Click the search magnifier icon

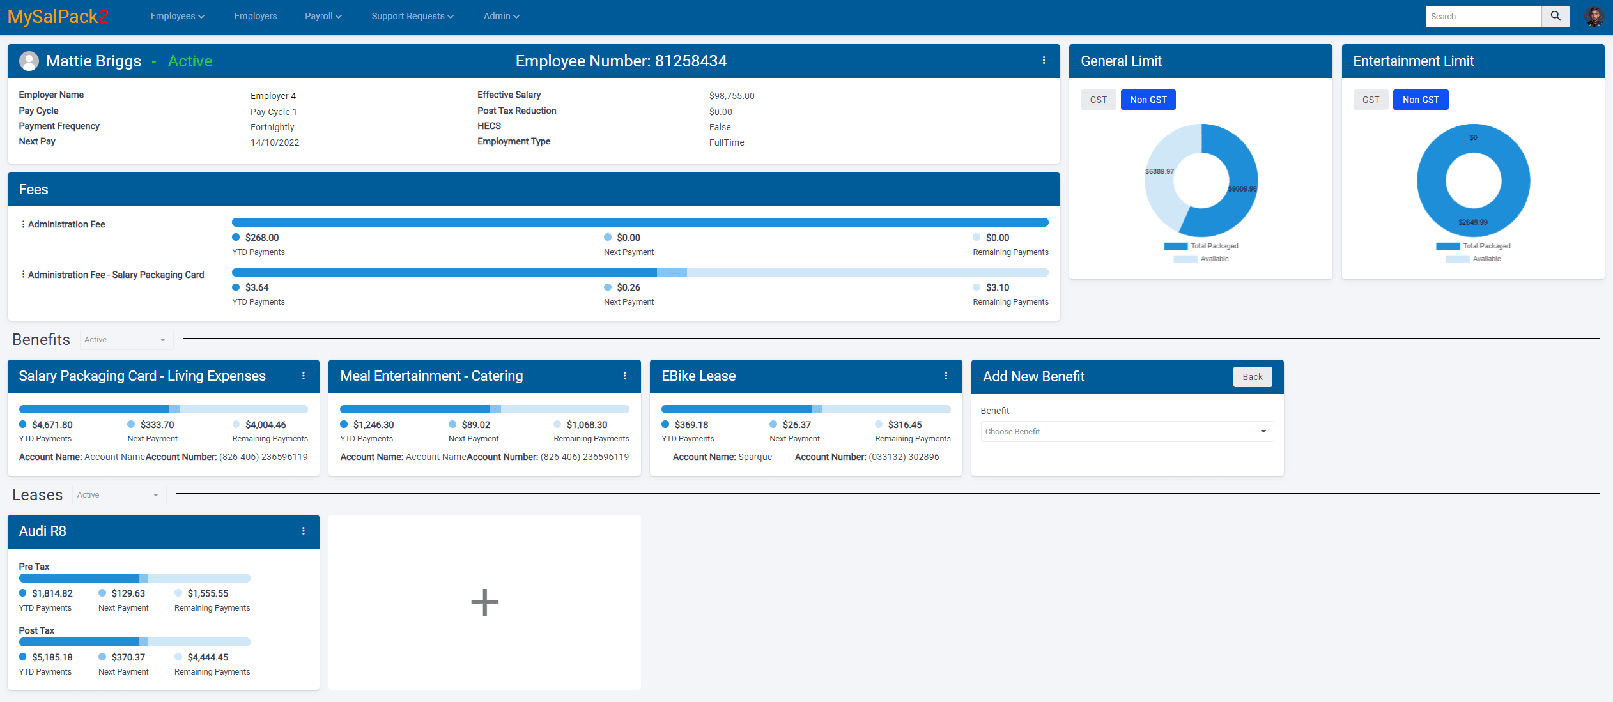[1555, 16]
